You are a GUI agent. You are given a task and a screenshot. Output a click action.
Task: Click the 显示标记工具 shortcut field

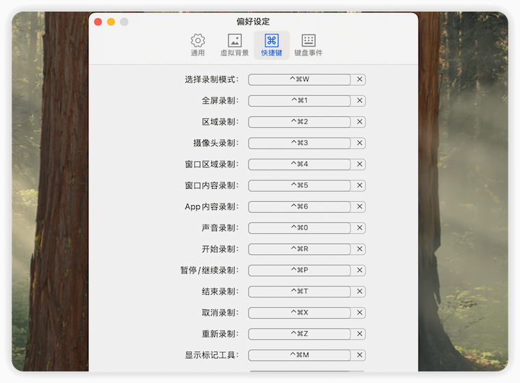tap(299, 355)
